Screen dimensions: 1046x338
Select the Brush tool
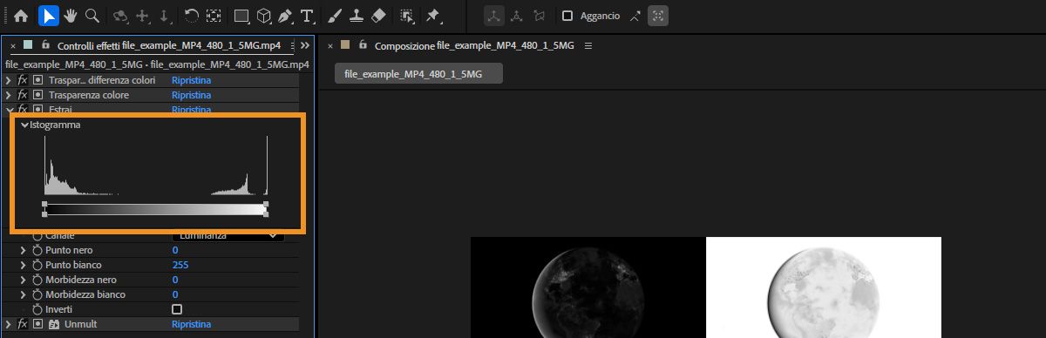tap(335, 16)
